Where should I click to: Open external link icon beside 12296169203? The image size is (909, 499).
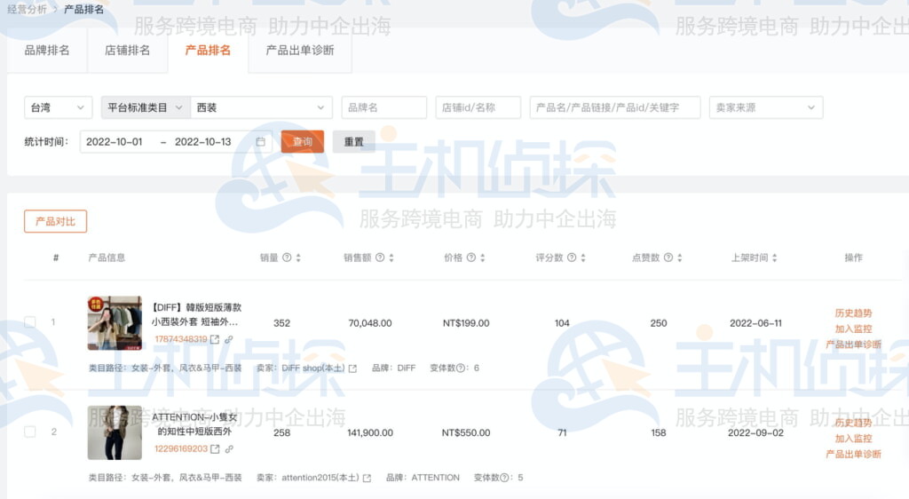215,449
